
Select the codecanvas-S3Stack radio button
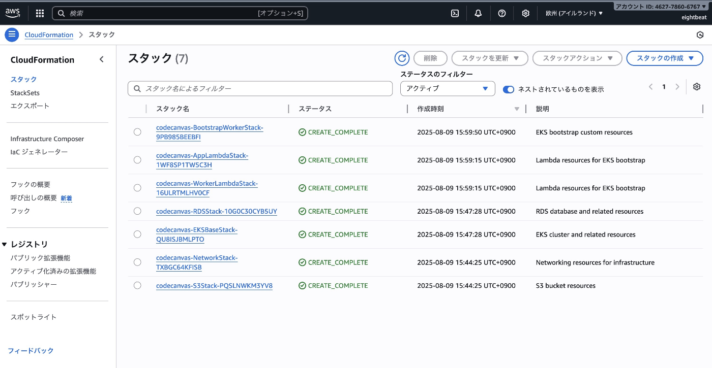137,285
